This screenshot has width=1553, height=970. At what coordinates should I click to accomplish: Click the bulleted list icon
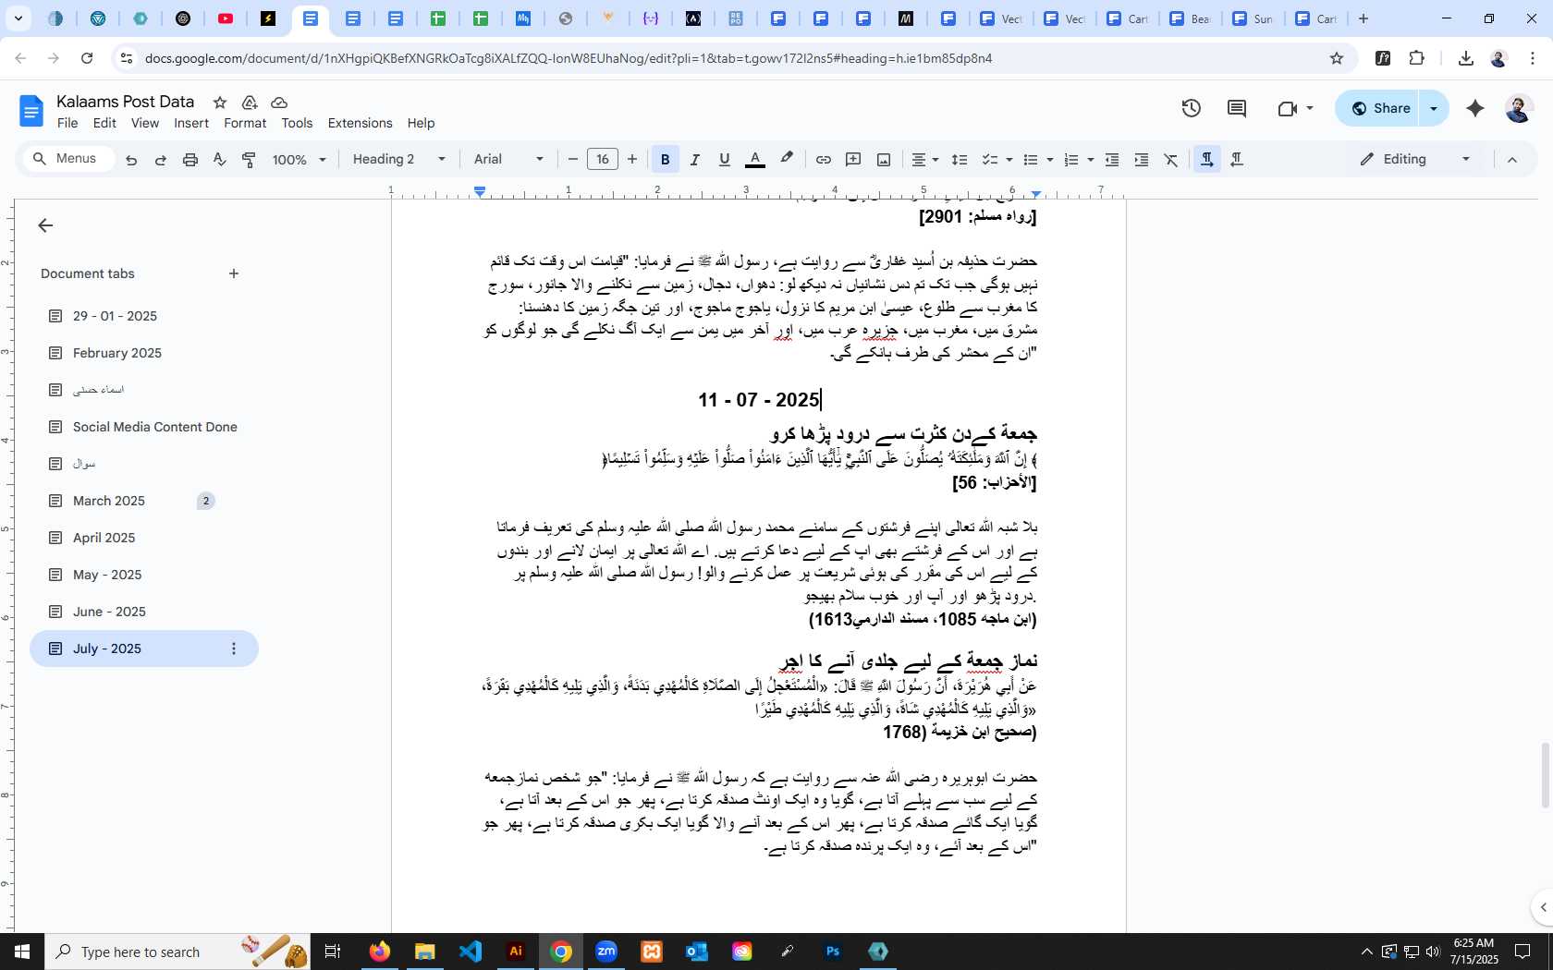pyautogui.click(x=1031, y=160)
